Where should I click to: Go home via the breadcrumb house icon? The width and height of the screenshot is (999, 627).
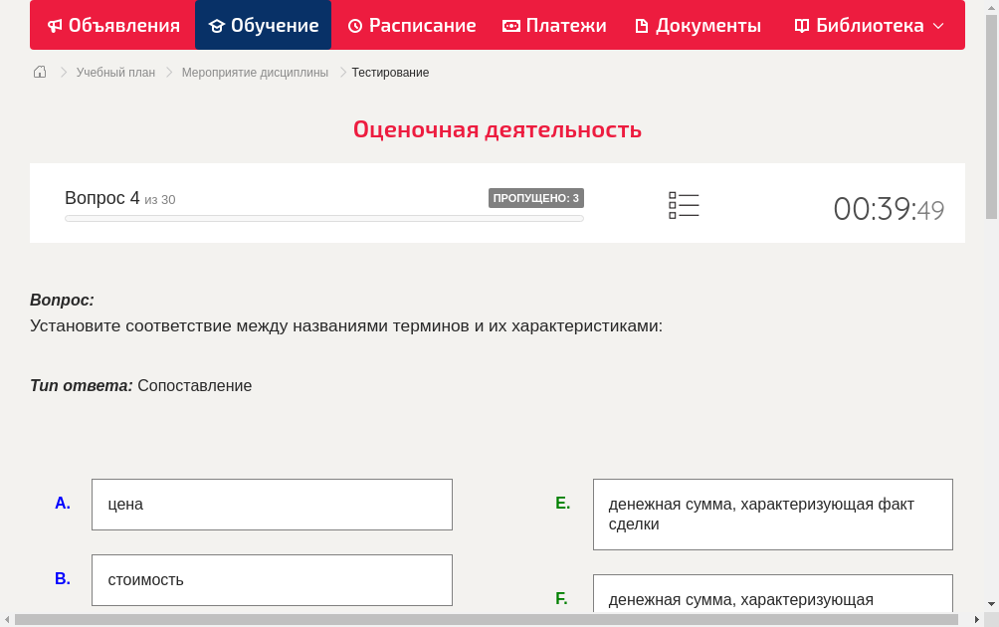pos(39,72)
